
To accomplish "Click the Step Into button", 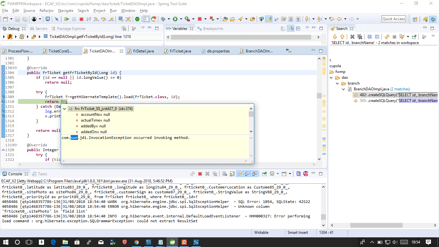I will click(x=96, y=19).
